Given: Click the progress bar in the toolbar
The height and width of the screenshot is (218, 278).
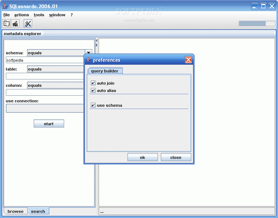Looking at the screenshot, I should (257, 24).
